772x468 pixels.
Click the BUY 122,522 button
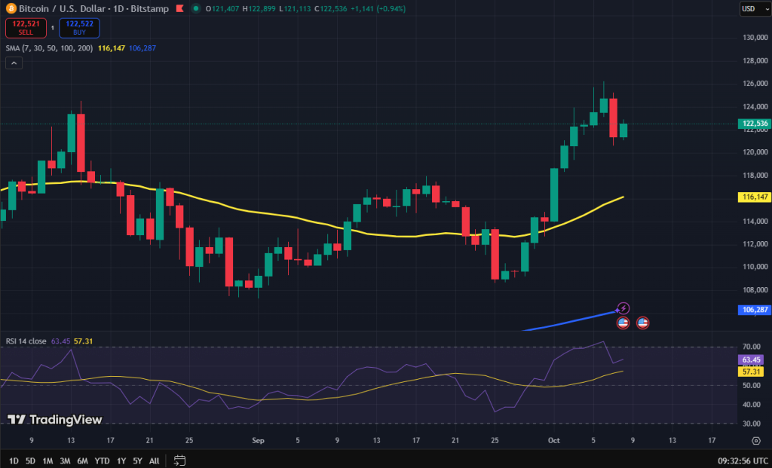(79, 27)
